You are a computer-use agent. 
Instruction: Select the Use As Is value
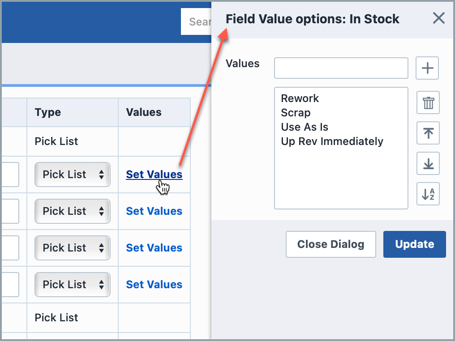pos(305,127)
